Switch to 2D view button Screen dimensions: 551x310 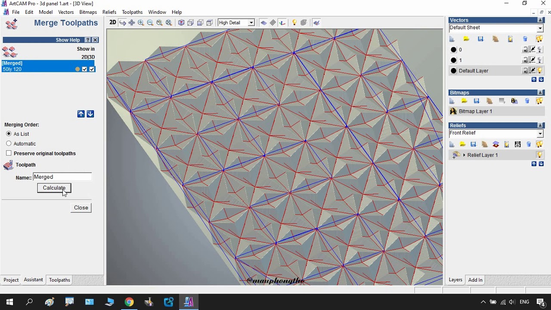112,22
